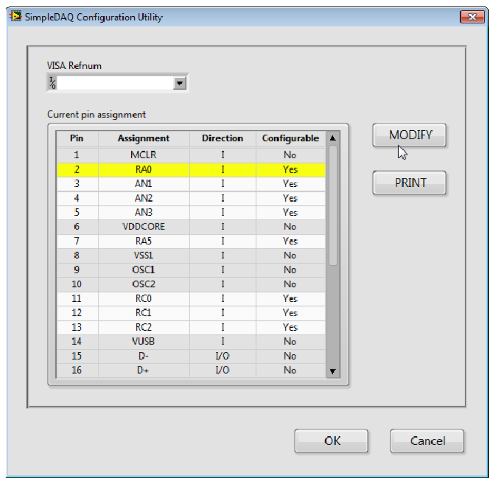Select the RC0 assignment cell
The image size is (495, 486).
[144, 299]
